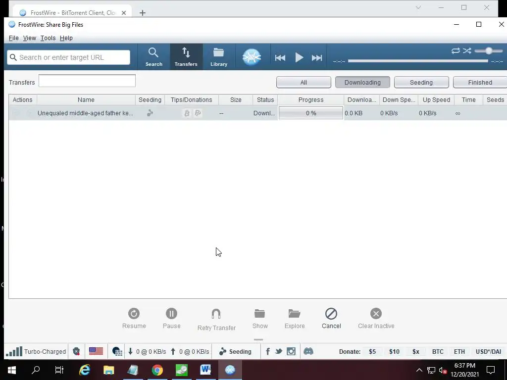This screenshot has height=380, width=507.
Task: Focus the Search or enter target URL field
Action: pos(68,57)
